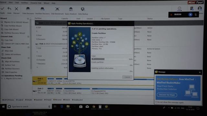Click the Status column header

point(150,19)
